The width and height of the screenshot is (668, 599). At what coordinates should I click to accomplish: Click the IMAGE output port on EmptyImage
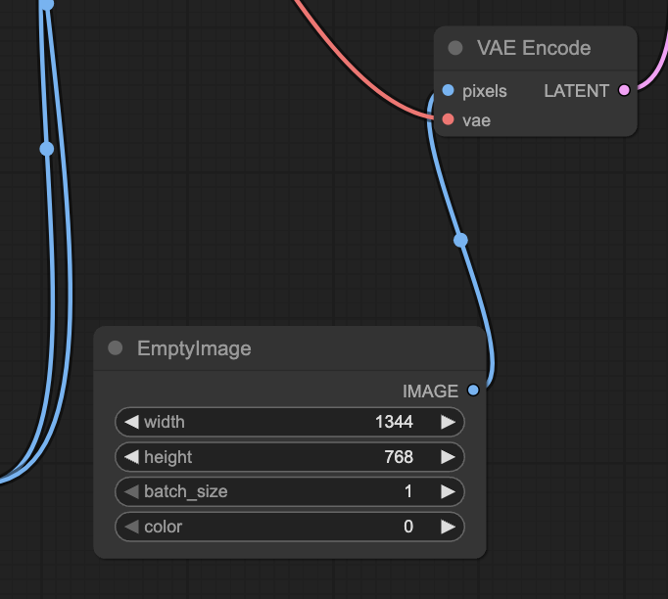[x=474, y=391]
